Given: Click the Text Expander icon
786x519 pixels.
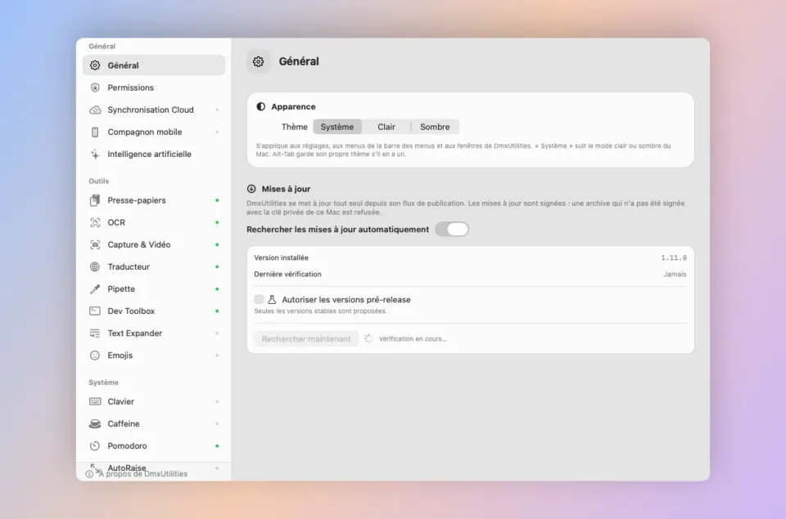Looking at the screenshot, I should 95,333.
